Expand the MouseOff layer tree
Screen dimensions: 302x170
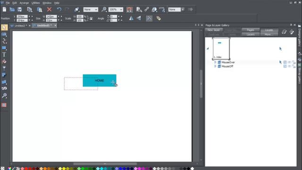click(x=215, y=66)
